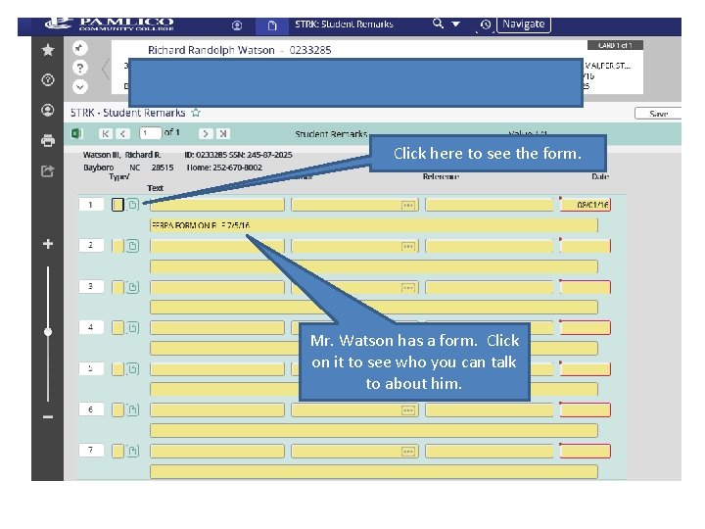This screenshot has height=529, width=705.
Task: Go to first page of records
Action: tap(105, 133)
